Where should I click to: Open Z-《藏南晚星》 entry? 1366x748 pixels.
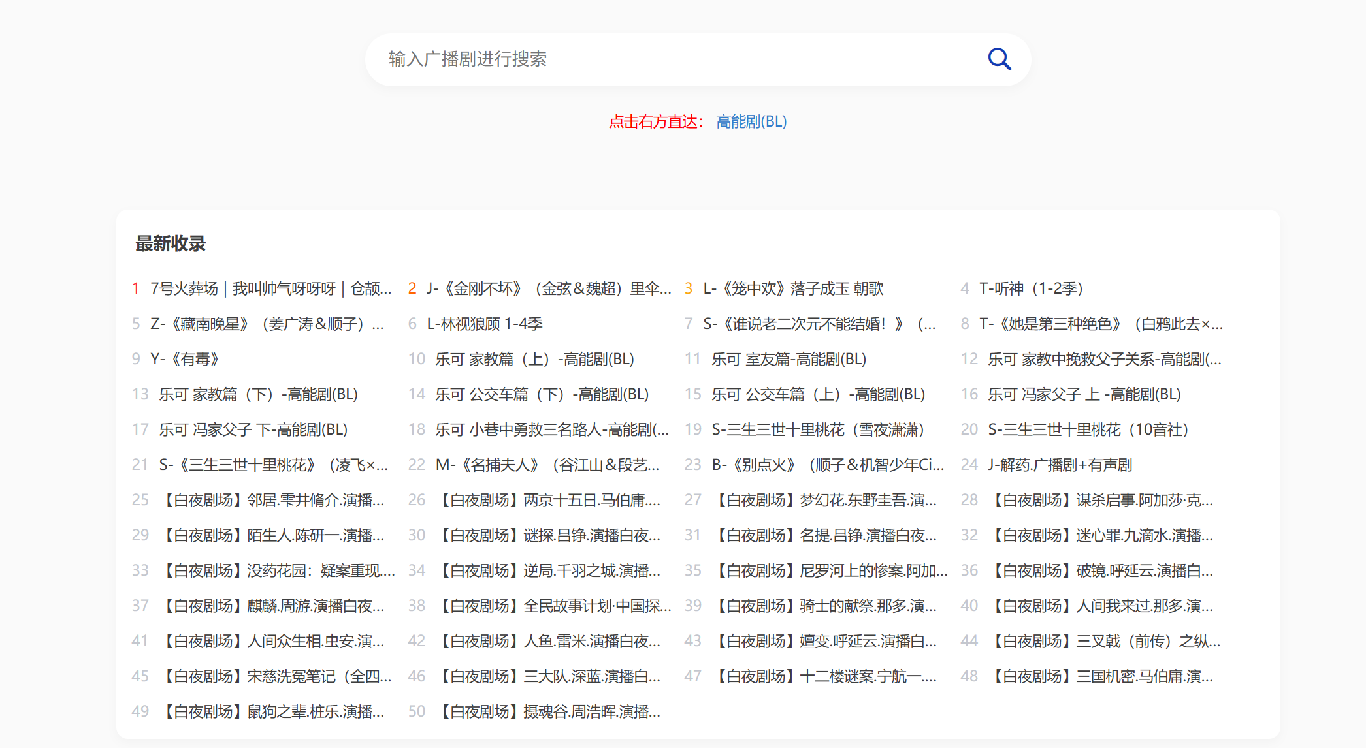[267, 324]
